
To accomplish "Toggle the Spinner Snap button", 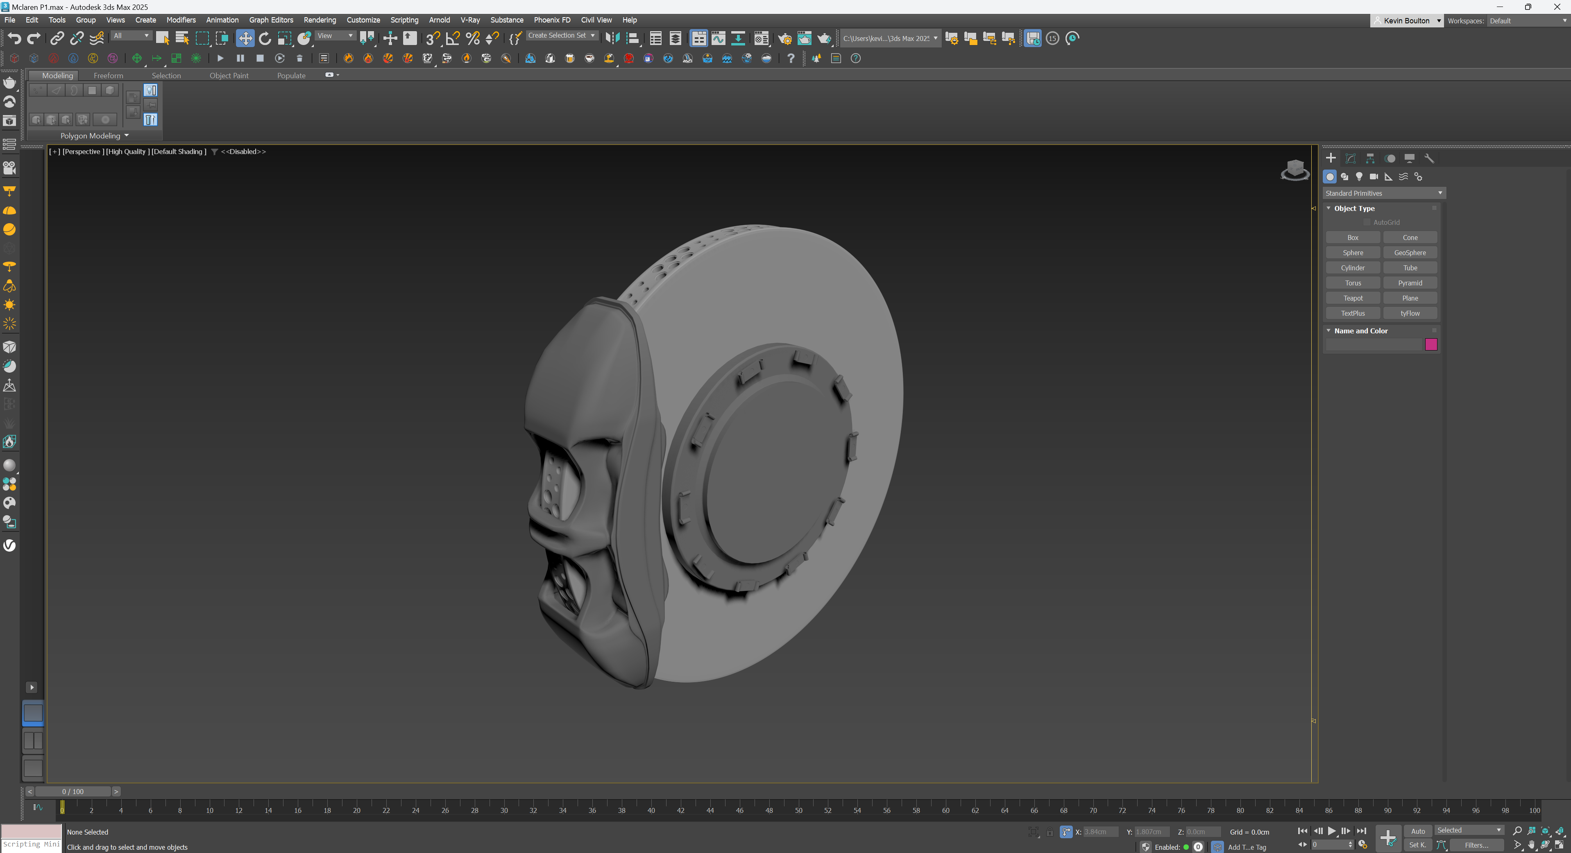I will (x=492, y=38).
